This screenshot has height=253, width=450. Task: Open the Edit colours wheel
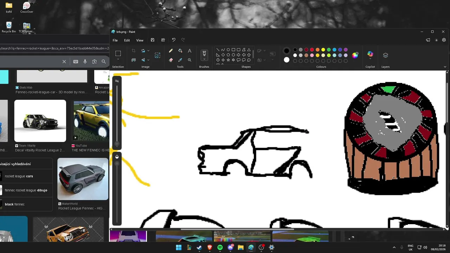coord(355,55)
